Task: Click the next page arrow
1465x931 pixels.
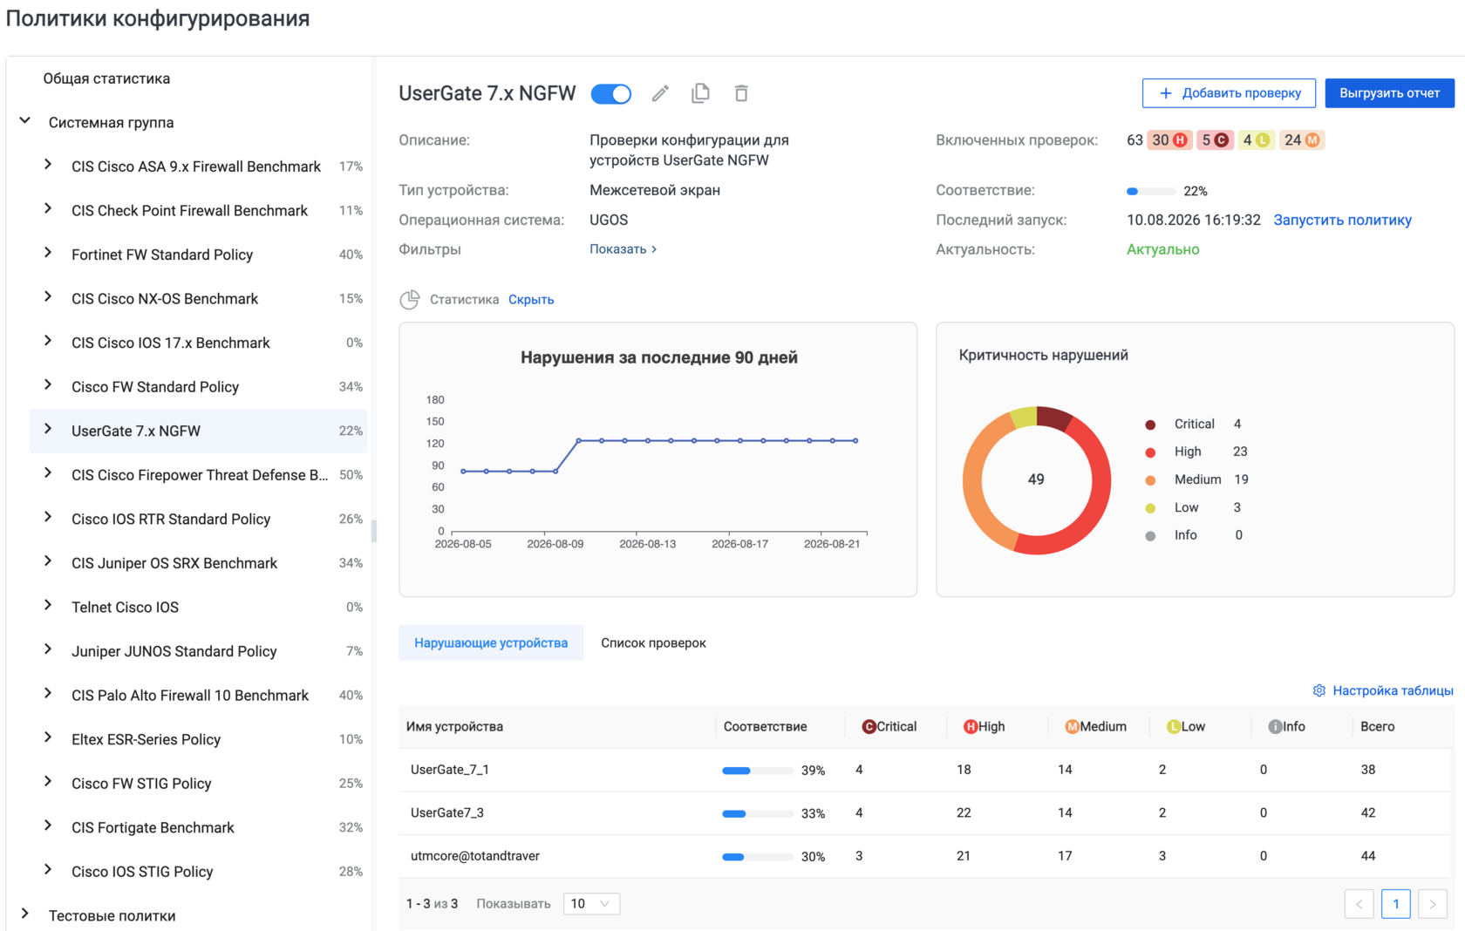Action: pyautogui.click(x=1433, y=904)
